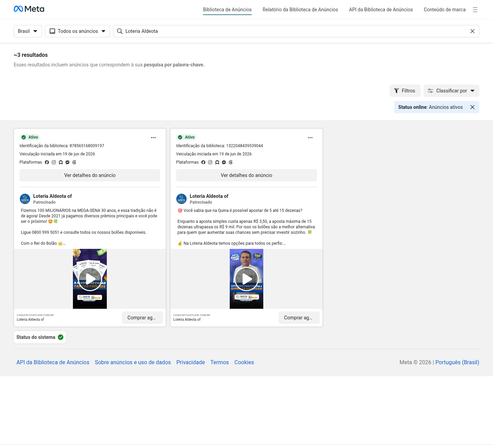Screen dimensions: 493x445
Task: Click Loteria Aldeota of name in MEGA-SENA ad
Action: pyautogui.click(x=52, y=196)
